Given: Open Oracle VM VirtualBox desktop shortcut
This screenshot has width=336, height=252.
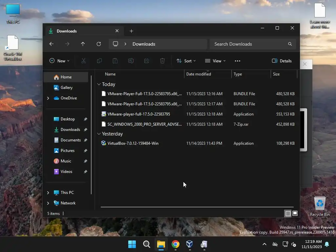Looking at the screenshot, I should (13, 48).
